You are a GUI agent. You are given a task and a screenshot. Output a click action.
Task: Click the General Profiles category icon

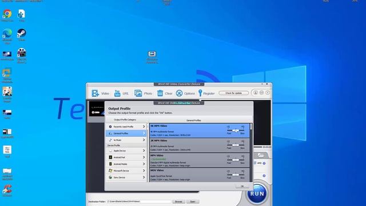click(110, 133)
